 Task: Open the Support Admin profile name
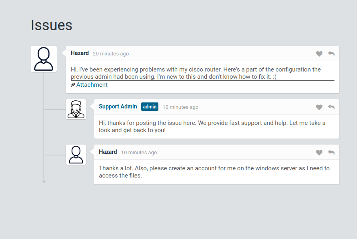(x=118, y=106)
